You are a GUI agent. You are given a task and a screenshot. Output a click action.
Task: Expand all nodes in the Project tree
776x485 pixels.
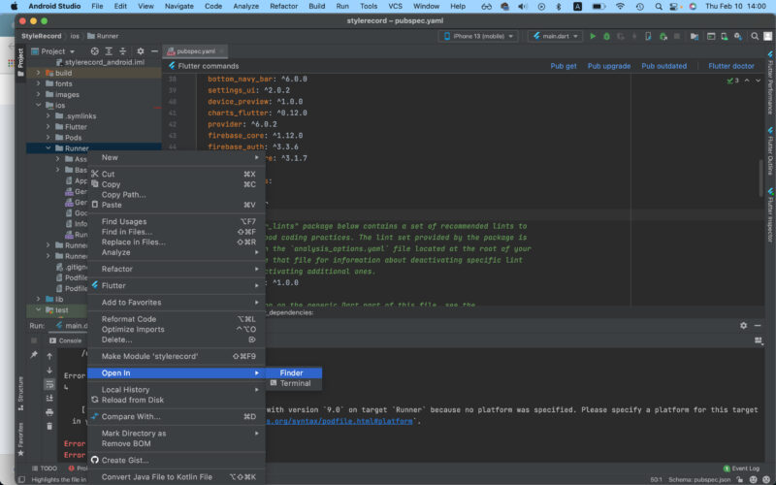[109, 51]
